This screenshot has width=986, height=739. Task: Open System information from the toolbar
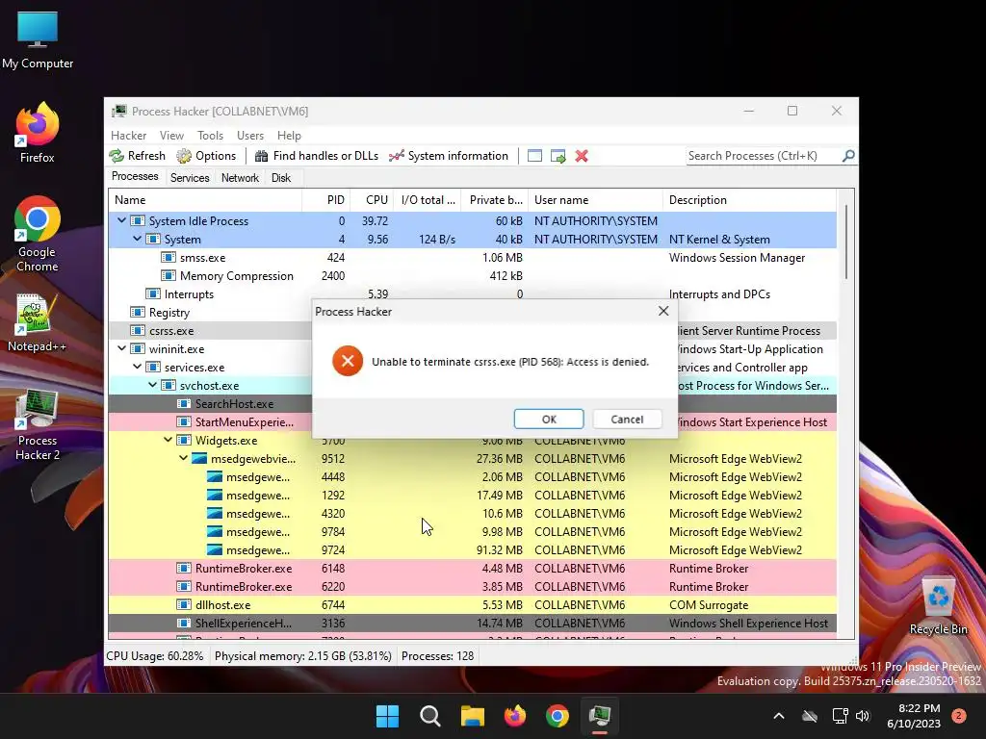click(x=449, y=156)
